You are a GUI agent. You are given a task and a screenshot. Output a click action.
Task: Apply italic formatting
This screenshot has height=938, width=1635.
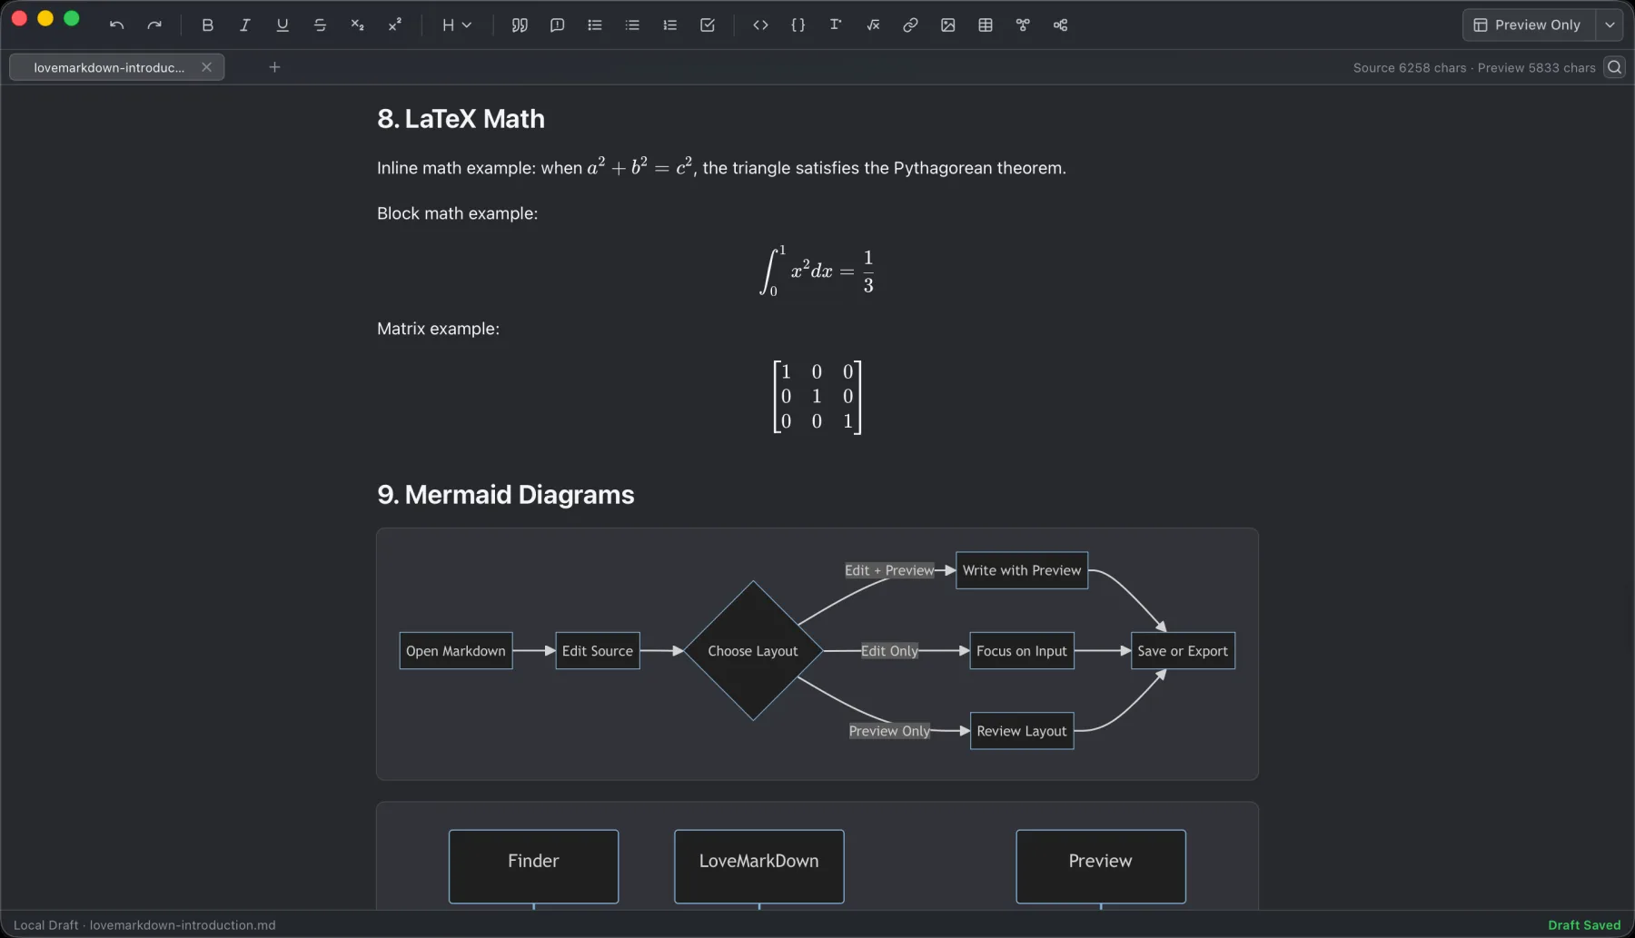point(244,25)
